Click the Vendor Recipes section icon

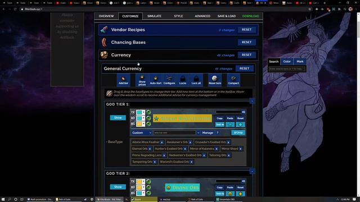pyautogui.click(x=104, y=30)
